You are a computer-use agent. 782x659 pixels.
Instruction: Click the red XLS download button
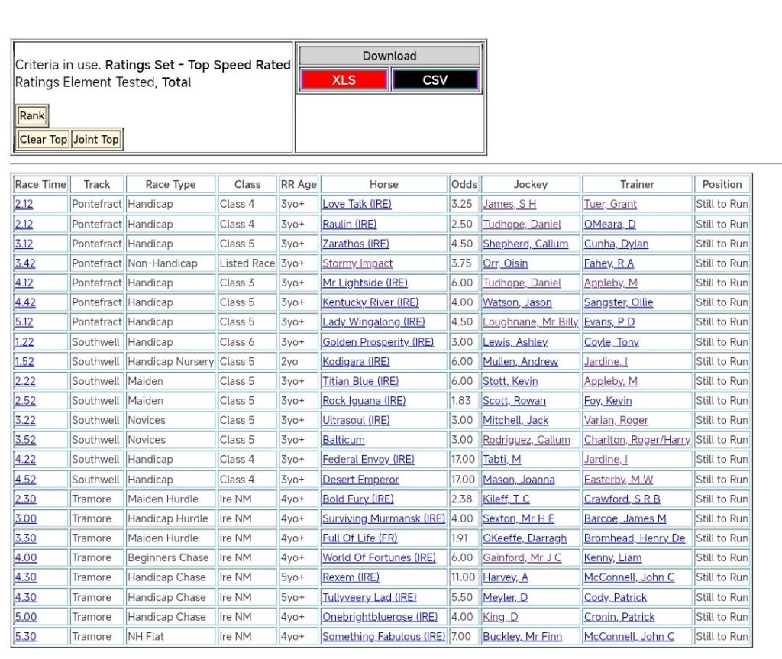point(344,80)
